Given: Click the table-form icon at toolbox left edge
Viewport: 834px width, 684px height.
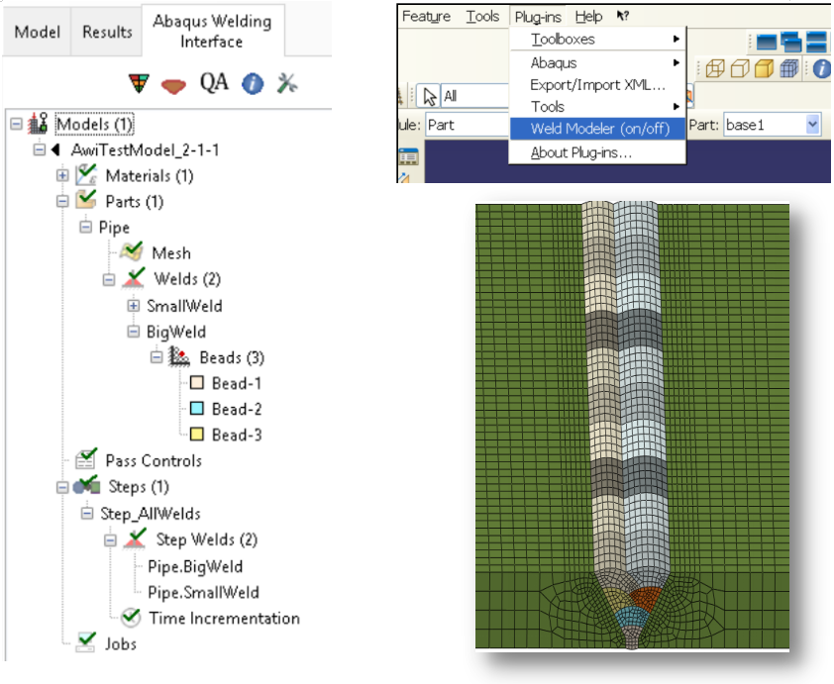Looking at the screenshot, I should coord(408,157).
